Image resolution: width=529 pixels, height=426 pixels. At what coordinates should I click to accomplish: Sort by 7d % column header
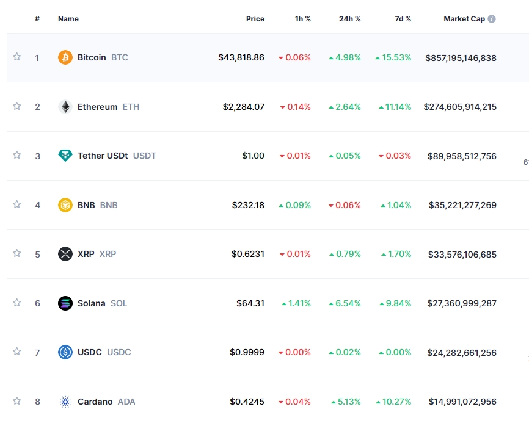coord(403,19)
